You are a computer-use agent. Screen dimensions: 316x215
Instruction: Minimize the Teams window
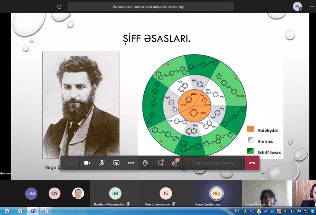tap(312, 6)
